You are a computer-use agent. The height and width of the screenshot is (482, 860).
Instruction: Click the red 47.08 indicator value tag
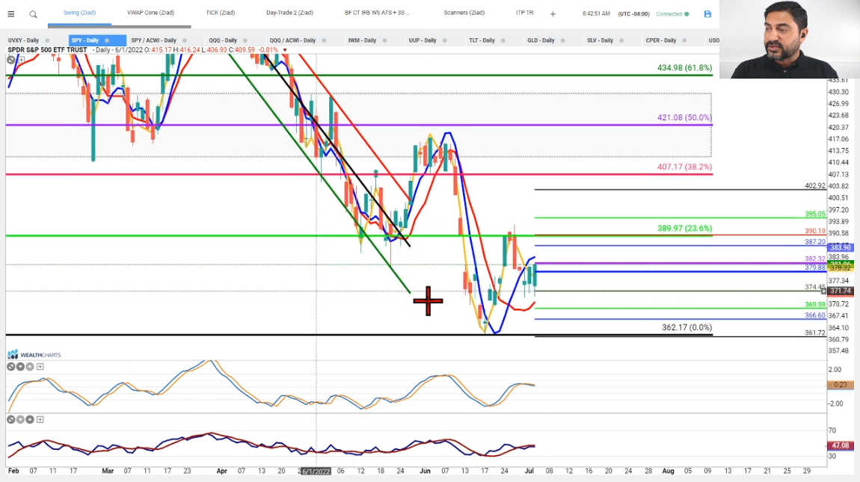pyautogui.click(x=840, y=446)
